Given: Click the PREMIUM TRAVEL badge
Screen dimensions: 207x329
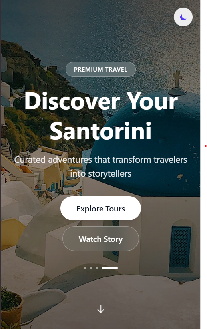Looking at the screenshot, I should click(x=101, y=69).
